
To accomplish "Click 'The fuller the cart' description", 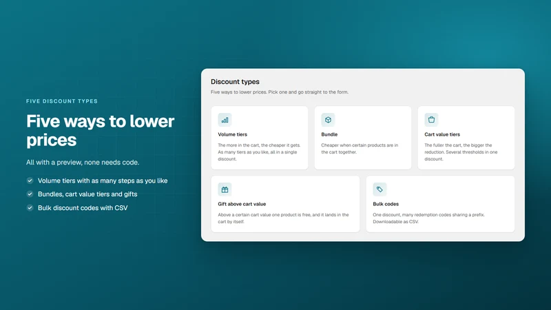I will (x=461, y=152).
